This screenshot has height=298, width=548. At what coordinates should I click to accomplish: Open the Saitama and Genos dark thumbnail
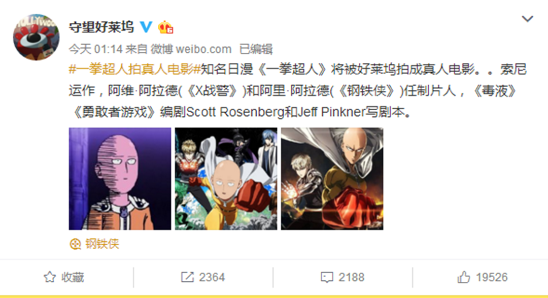[332, 179]
